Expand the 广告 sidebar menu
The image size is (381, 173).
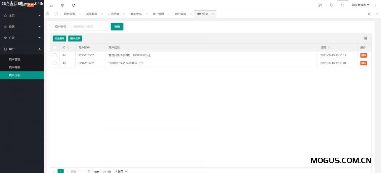[22, 38]
